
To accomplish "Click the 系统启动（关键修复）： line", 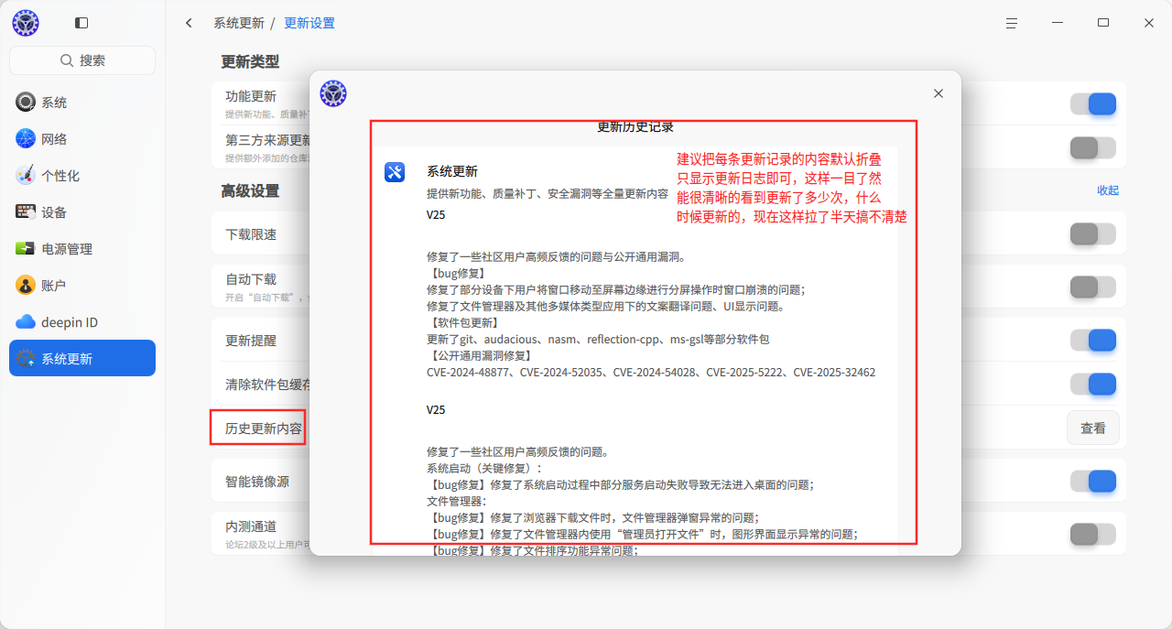I will pos(484,468).
